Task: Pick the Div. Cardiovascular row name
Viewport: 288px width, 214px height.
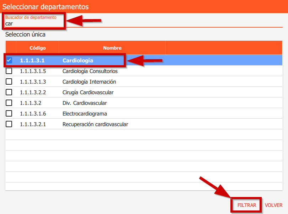Action: click(84, 103)
